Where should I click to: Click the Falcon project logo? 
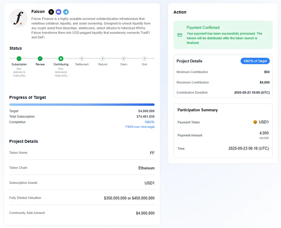coord(18,18)
